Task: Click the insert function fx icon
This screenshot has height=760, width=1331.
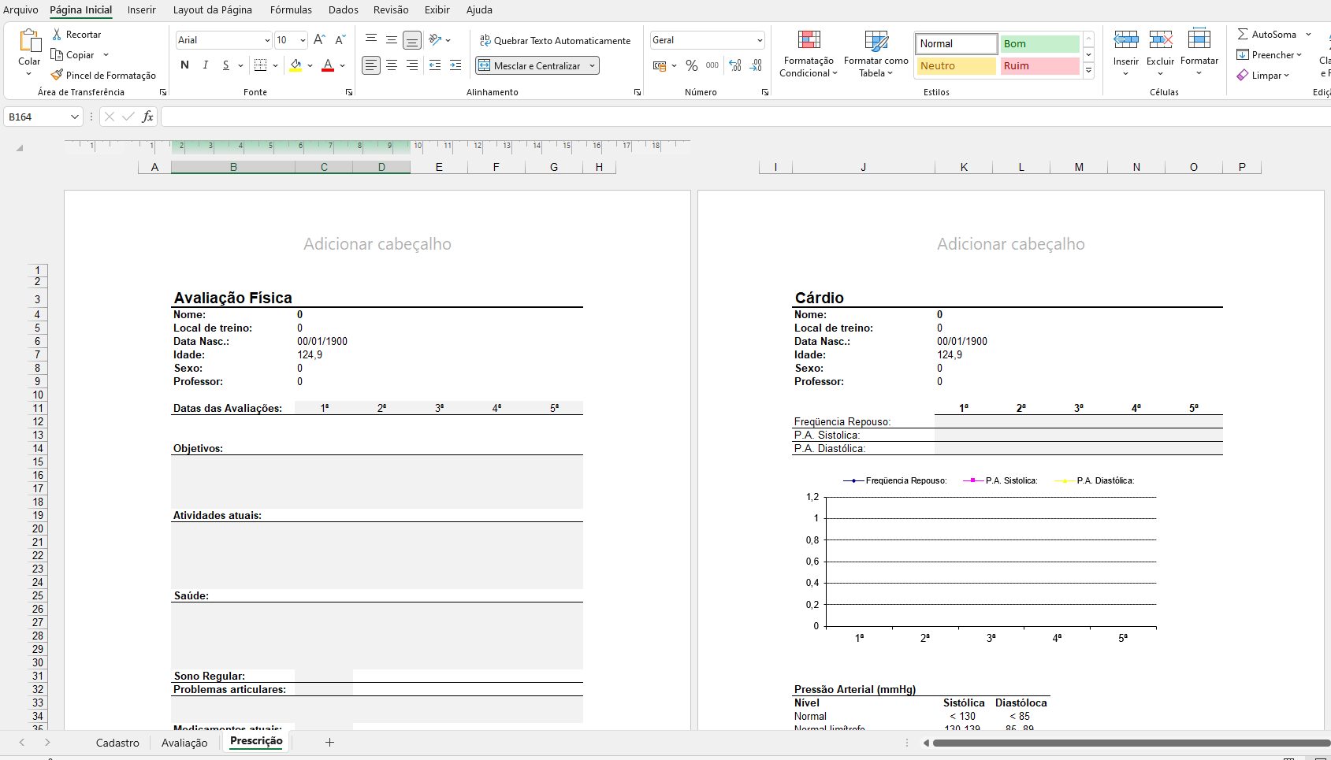Action: [x=147, y=117]
